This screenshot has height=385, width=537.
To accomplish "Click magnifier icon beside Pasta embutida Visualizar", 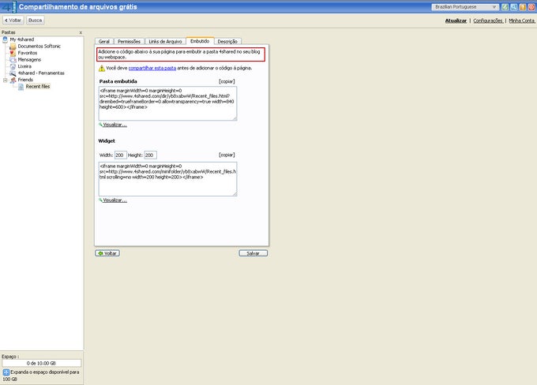I will [101, 125].
